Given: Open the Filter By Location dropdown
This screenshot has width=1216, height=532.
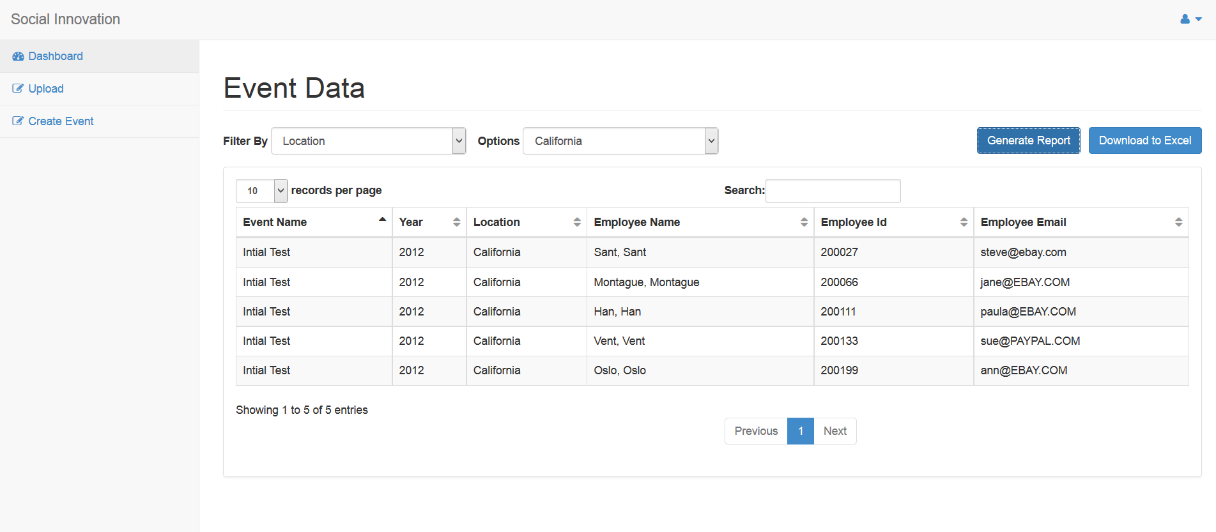Looking at the screenshot, I should pos(369,141).
